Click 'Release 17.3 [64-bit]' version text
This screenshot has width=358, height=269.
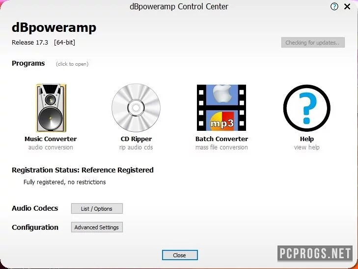point(43,43)
